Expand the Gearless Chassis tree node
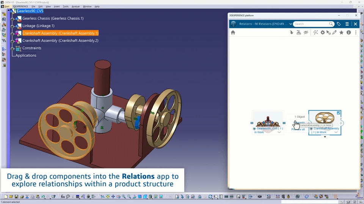Image resolution: width=364 pixels, height=204 pixels. pyautogui.click(x=12, y=19)
